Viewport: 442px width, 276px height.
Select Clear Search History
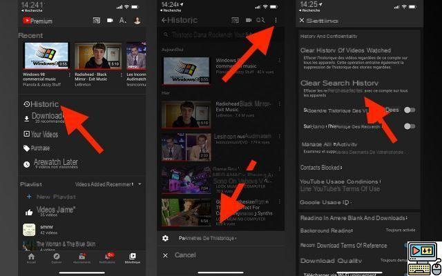point(339,83)
